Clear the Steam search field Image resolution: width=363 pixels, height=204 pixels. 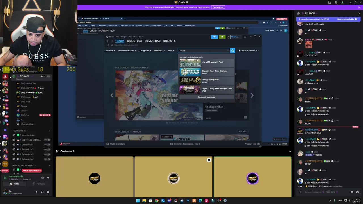coord(228,50)
